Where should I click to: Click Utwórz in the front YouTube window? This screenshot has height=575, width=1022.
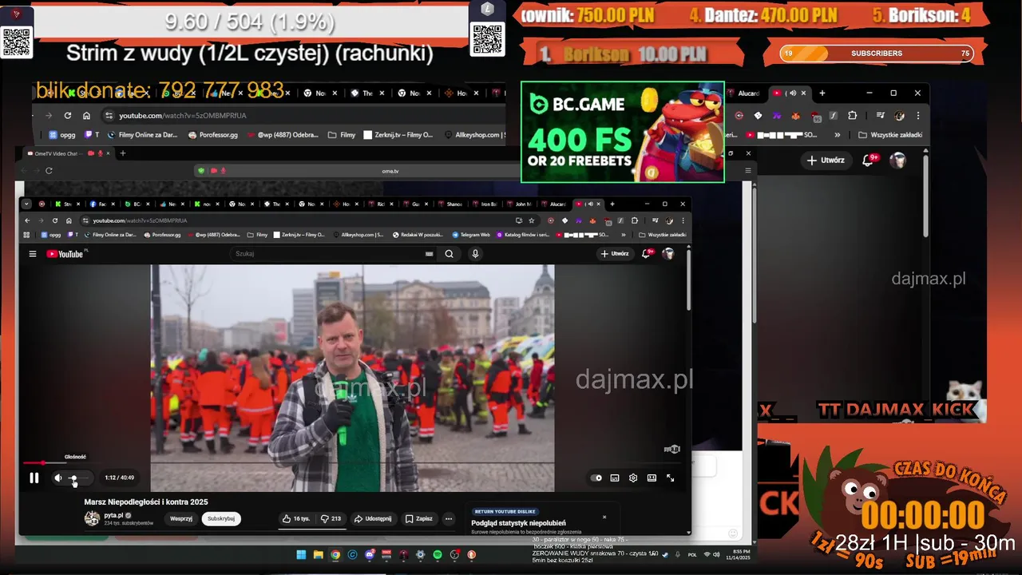click(615, 254)
